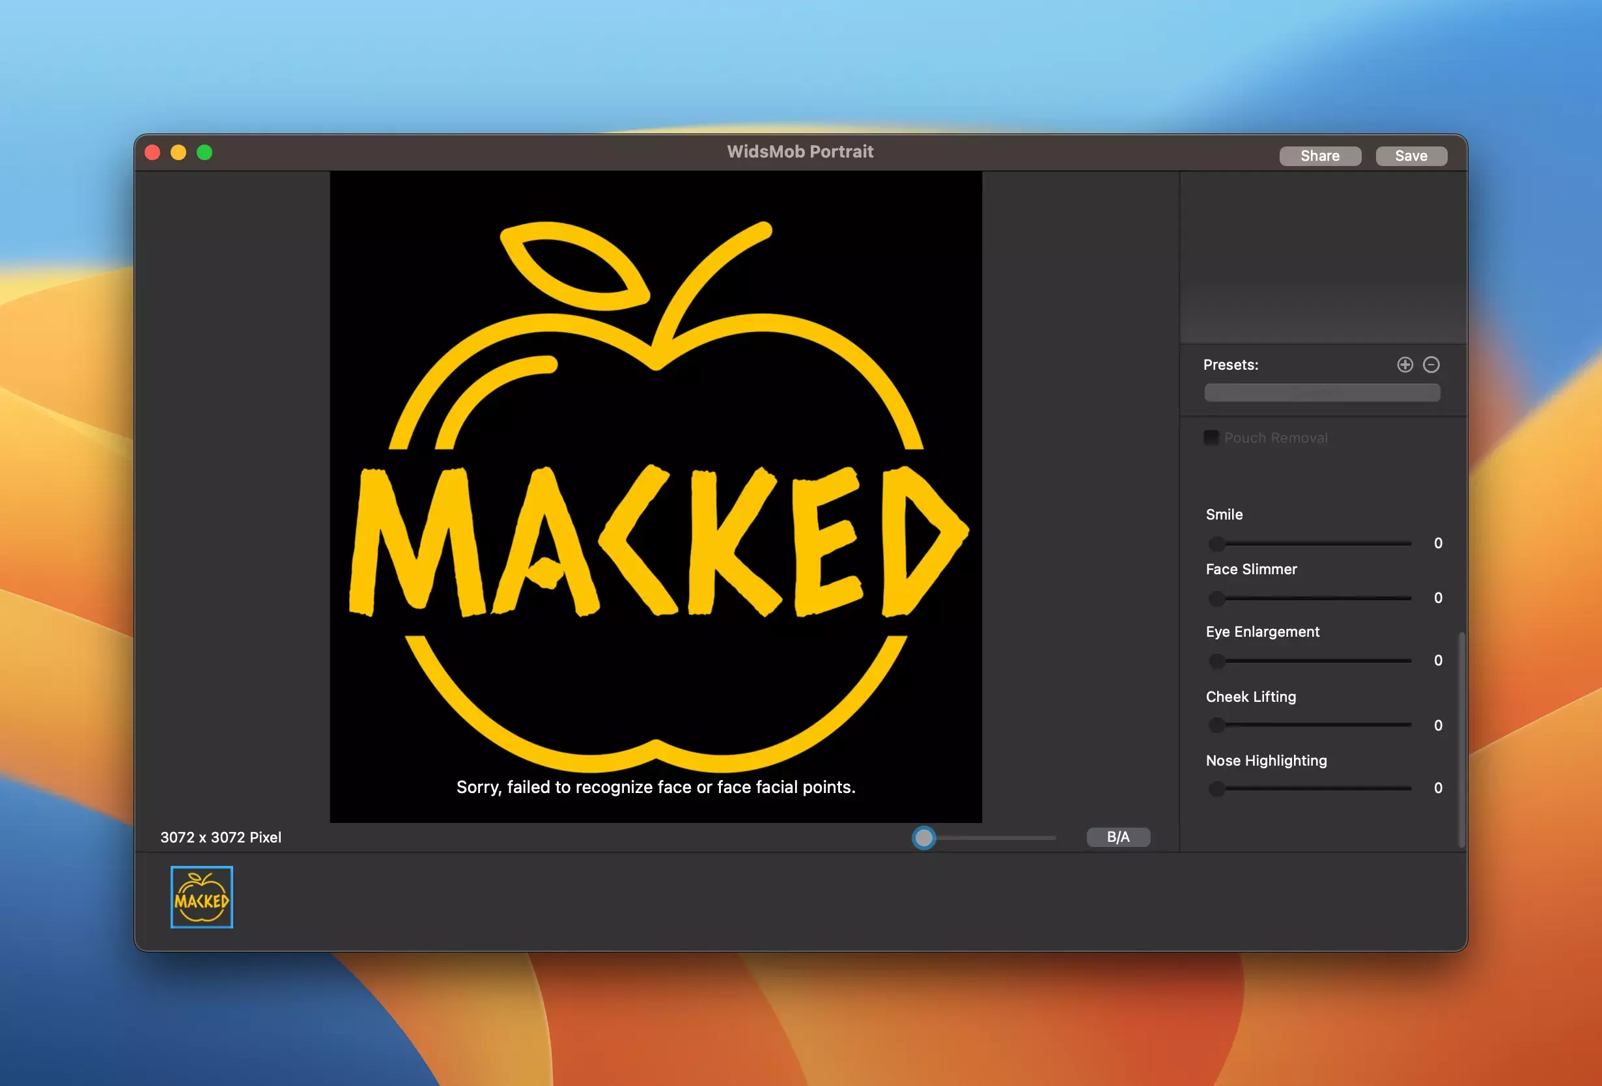The width and height of the screenshot is (1602, 1086).
Task: Click the Face Slimmer slider handle
Action: [1216, 598]
